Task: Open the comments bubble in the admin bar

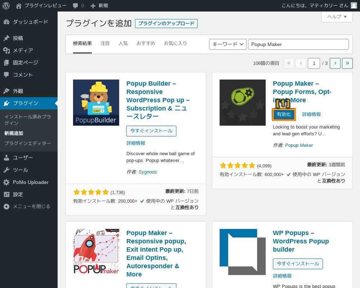Action: pyautogui.click(x=75, y=6)
